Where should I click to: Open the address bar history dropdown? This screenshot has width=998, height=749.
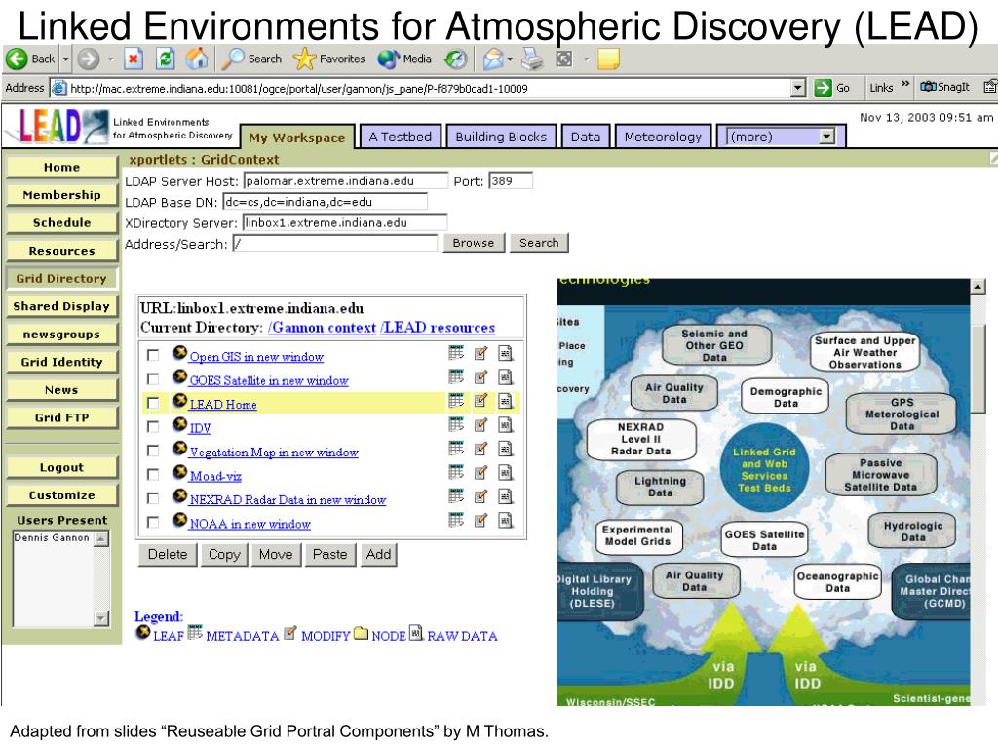click(798, 88)
